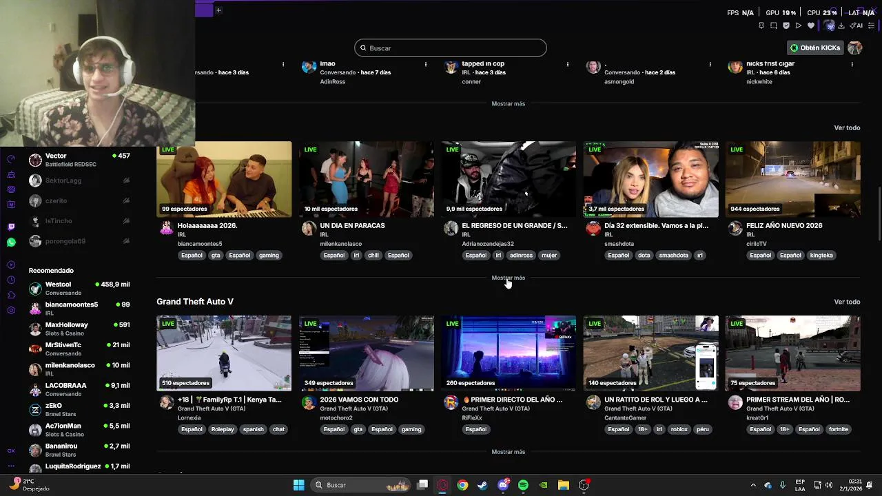Select 'adinross' tag on Adrianozendejas32 stream

[521, 255]
